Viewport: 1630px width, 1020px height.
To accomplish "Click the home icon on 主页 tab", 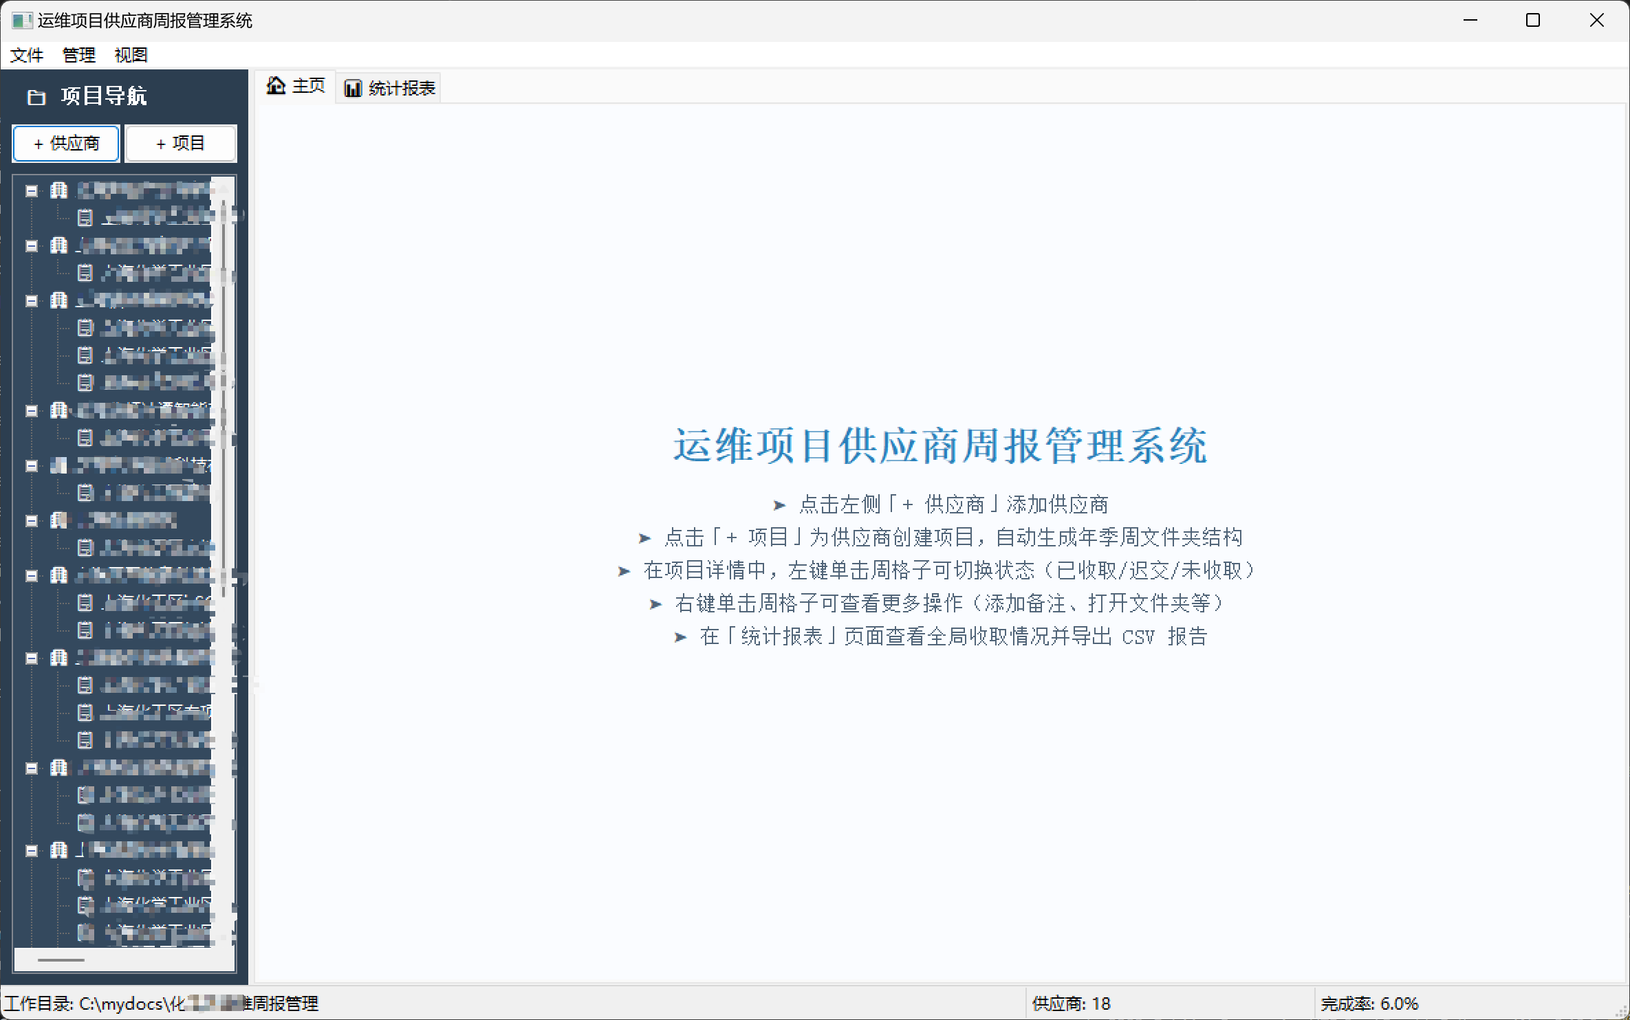I will (x=276, y=86).
